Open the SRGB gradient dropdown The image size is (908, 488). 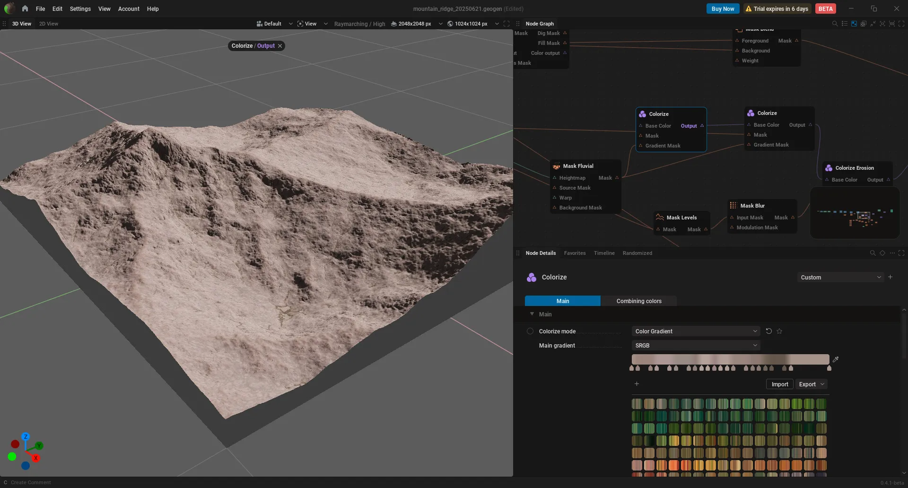point(696,345)
